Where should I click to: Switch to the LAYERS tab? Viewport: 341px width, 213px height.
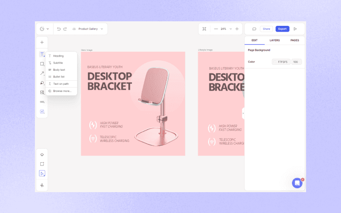point(275,40)
